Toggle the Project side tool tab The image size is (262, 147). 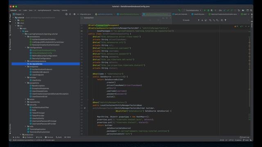(x=10, y=18)
